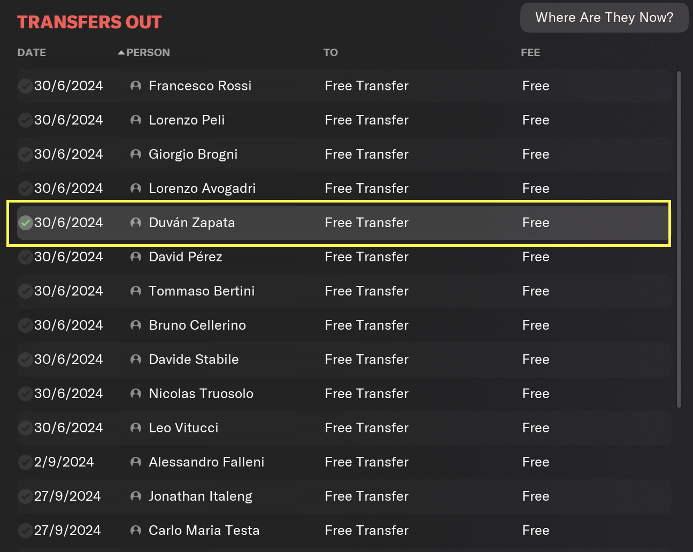
Task: Click the person icon beside Leo Vitucci
Action: (136, 428)
